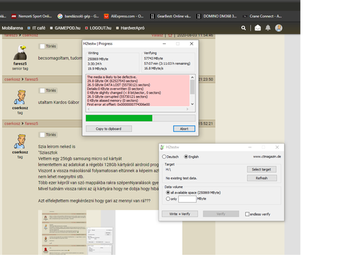Open the Crane Connect bookmark
Image resolution: width=346 pixels, height=260 pixels.
pos(262,16)
